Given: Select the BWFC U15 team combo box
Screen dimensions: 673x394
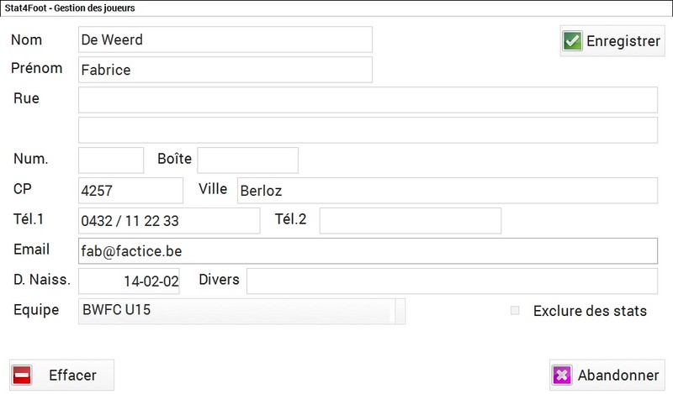Looking at the screenshot, I should point(241,312).
